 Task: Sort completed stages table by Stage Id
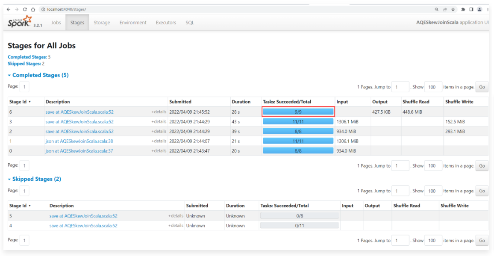pyautogui.click(x=20, y=102)
